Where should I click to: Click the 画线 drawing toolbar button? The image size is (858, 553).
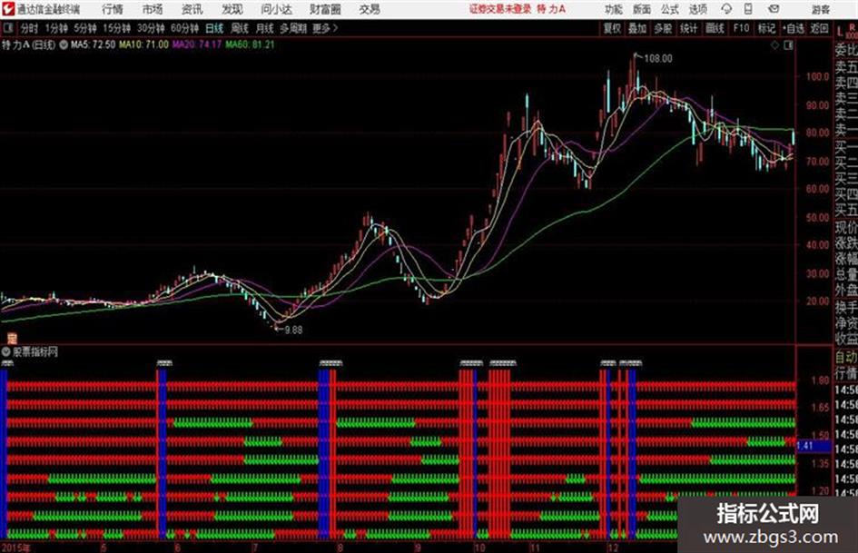click(715, 28)
